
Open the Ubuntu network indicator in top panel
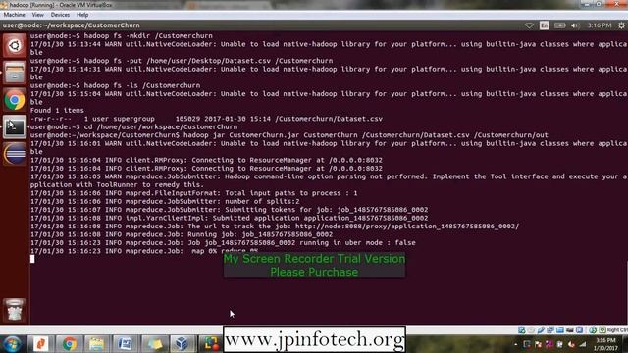[x=529, y=25]
